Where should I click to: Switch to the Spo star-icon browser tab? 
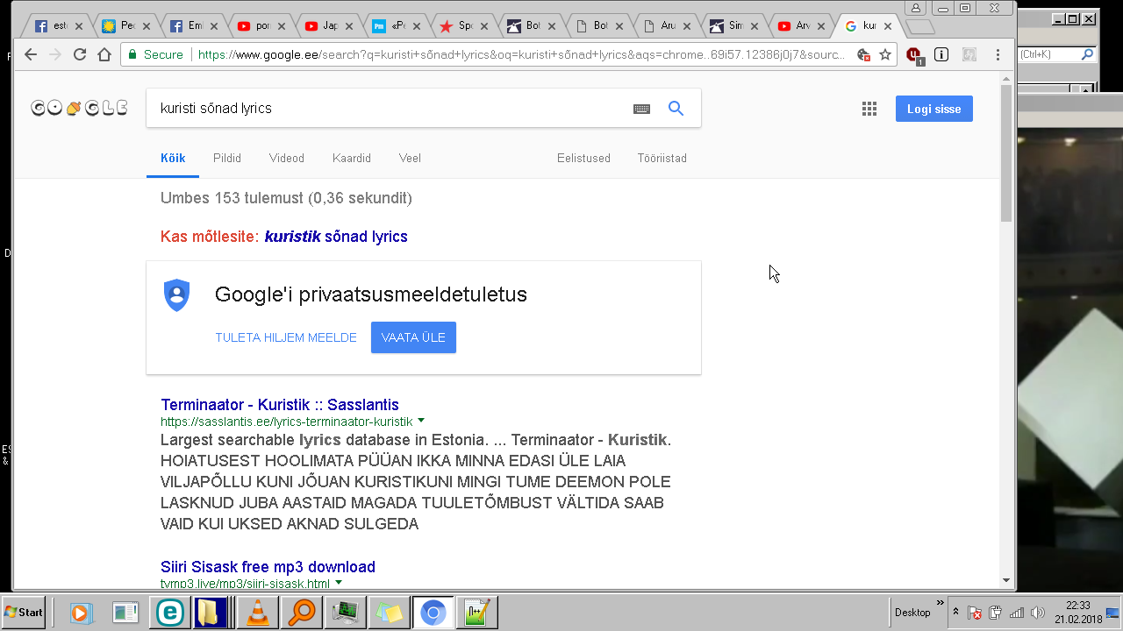[x=462, y=26]
